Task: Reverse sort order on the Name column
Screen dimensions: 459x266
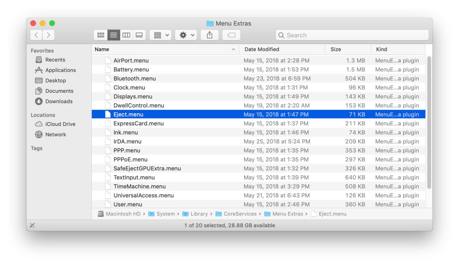Action: pos(101,49)
